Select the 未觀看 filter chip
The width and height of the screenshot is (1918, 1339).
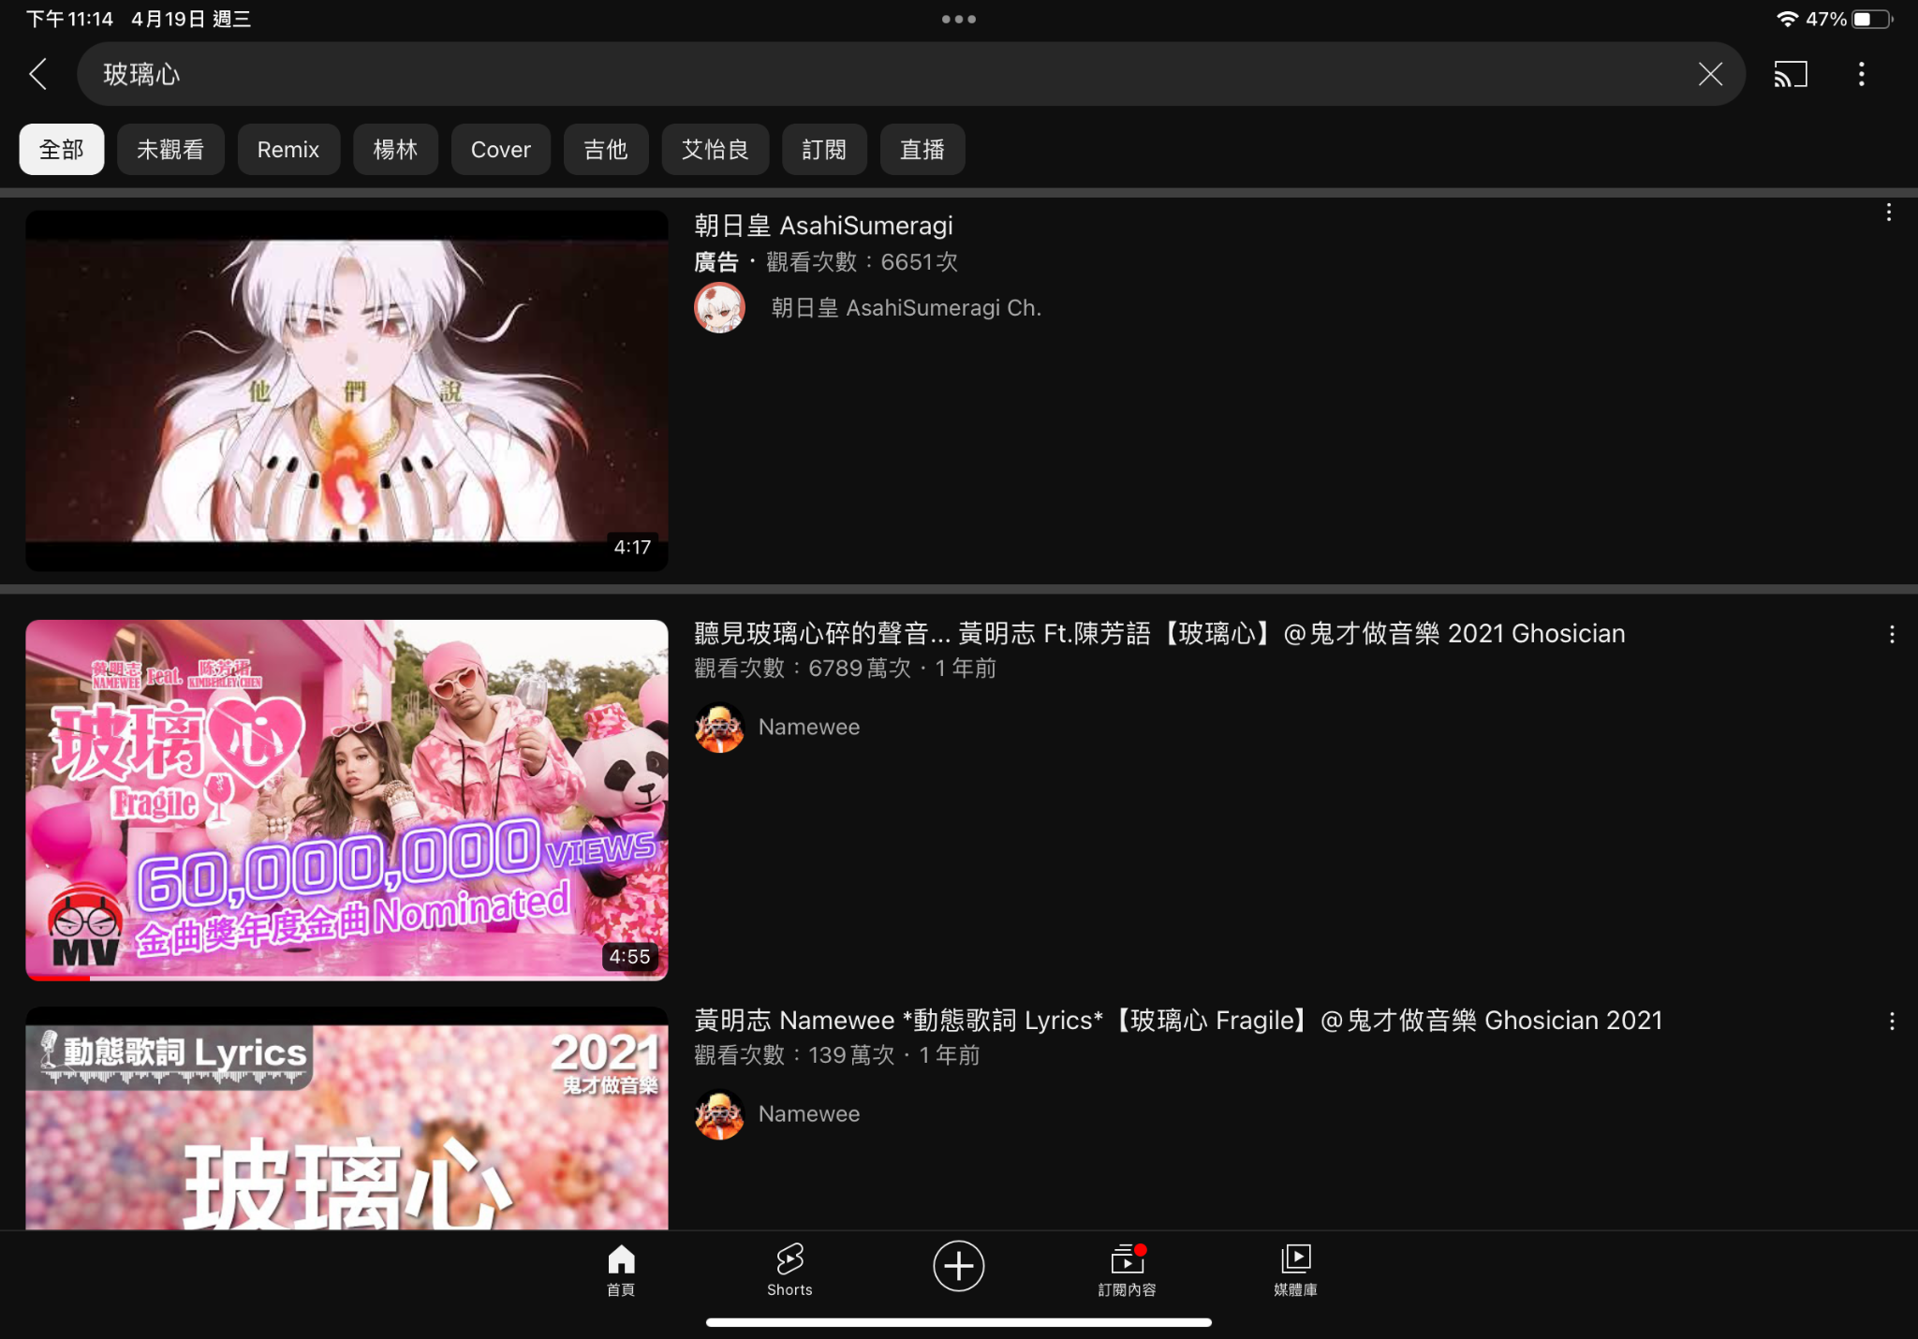click(170, 150)
